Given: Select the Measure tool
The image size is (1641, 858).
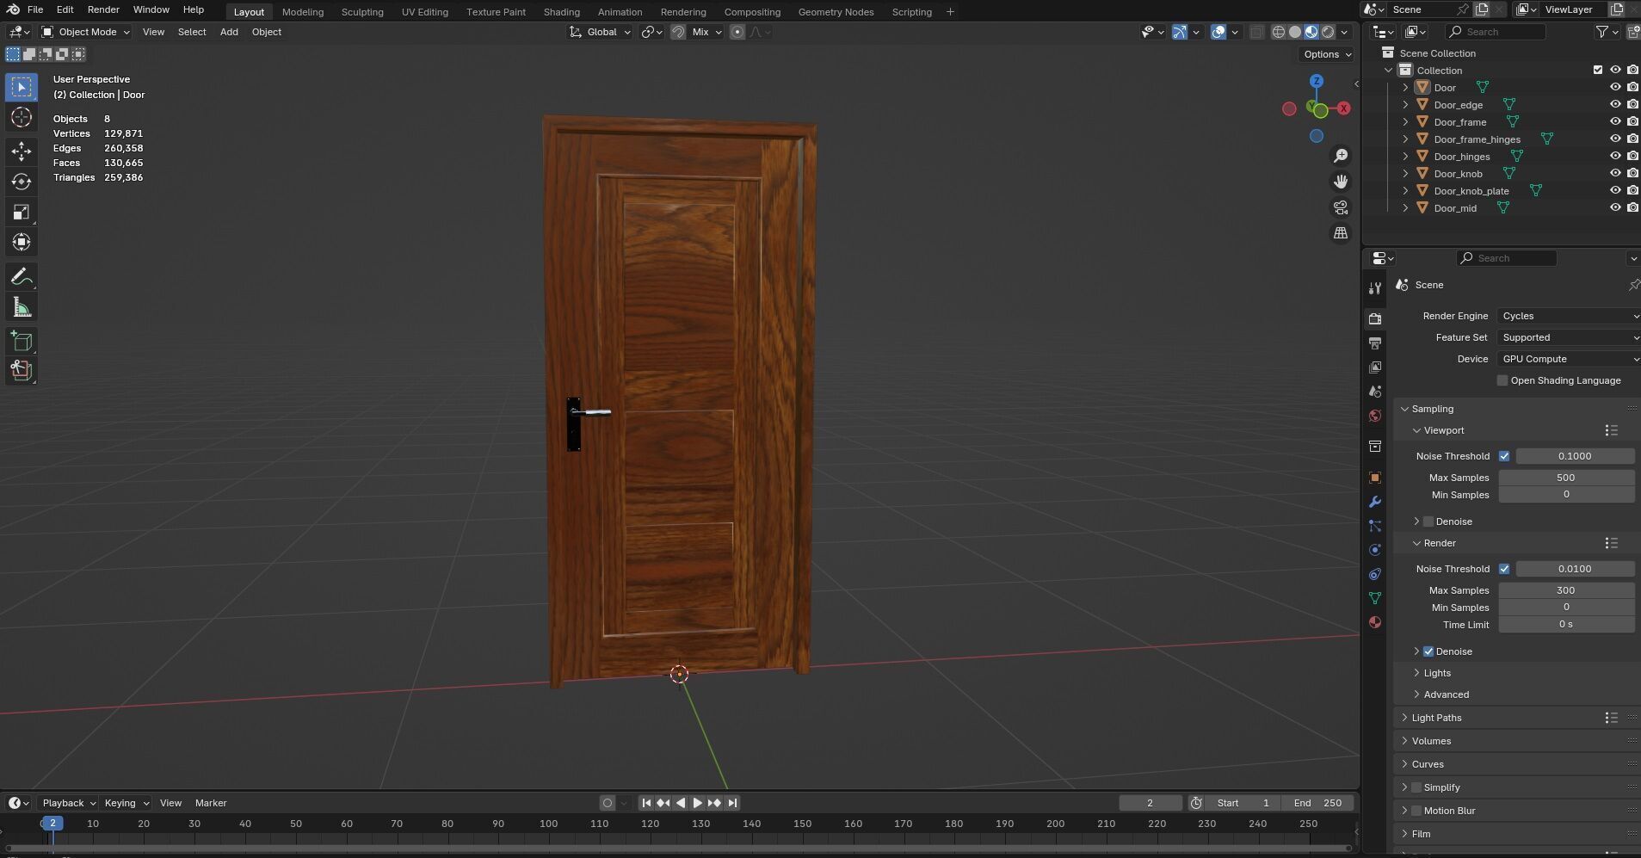Looking at the screenshot, I should click(x=22, y=307).
